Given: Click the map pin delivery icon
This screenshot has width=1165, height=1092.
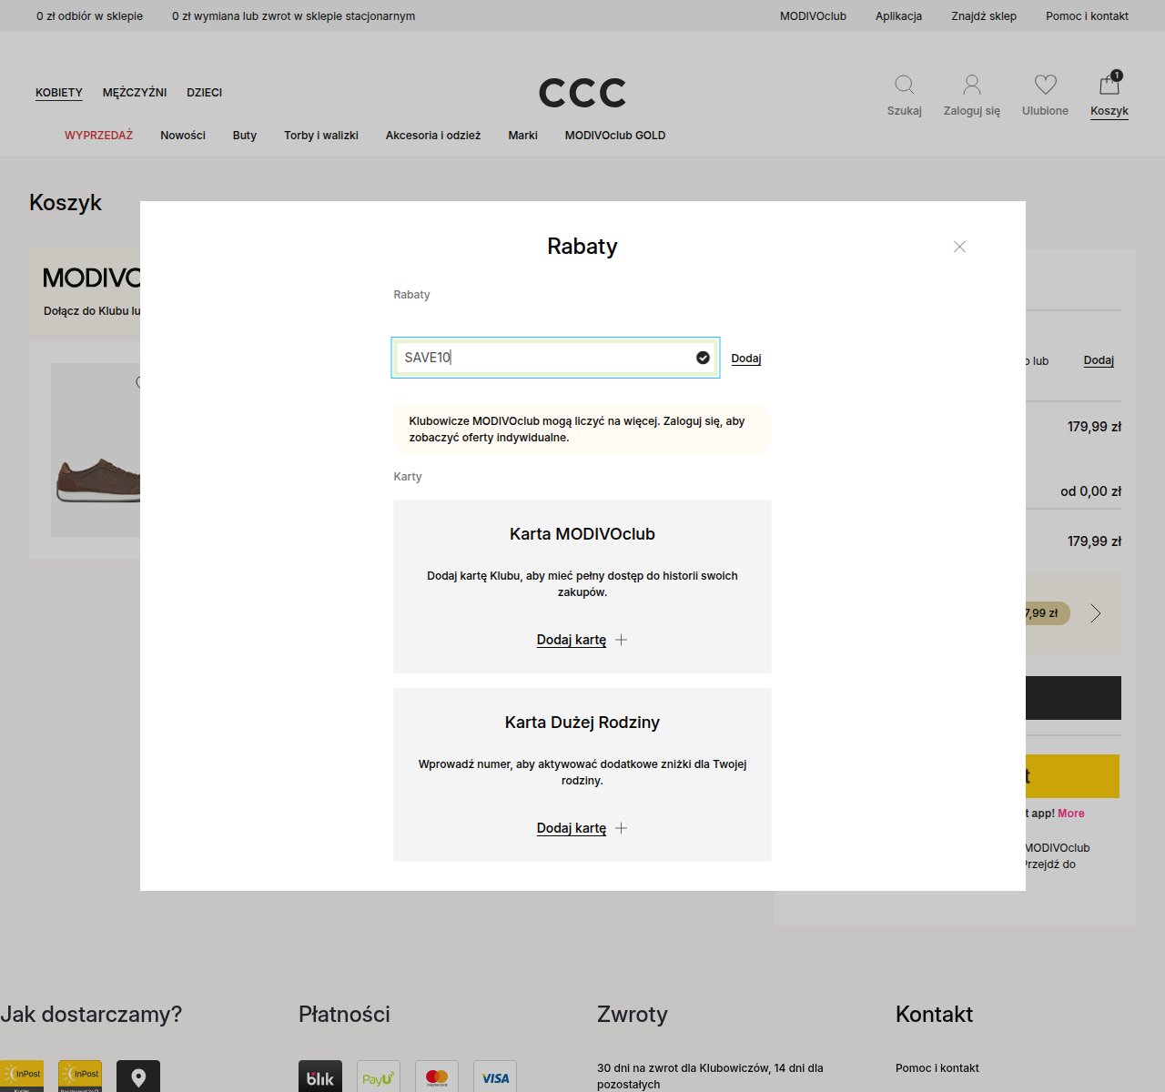Looking at the screenshot, I should pos(138,1077).
